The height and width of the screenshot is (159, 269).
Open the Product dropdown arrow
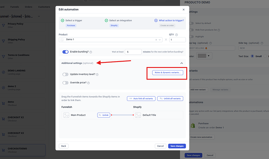[x=161, y=40]
